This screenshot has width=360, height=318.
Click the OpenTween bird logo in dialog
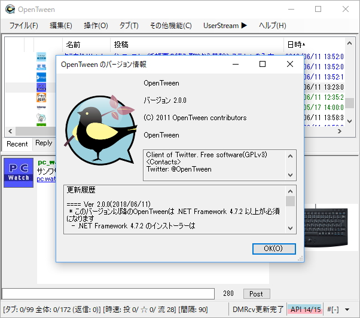[100, 130]
